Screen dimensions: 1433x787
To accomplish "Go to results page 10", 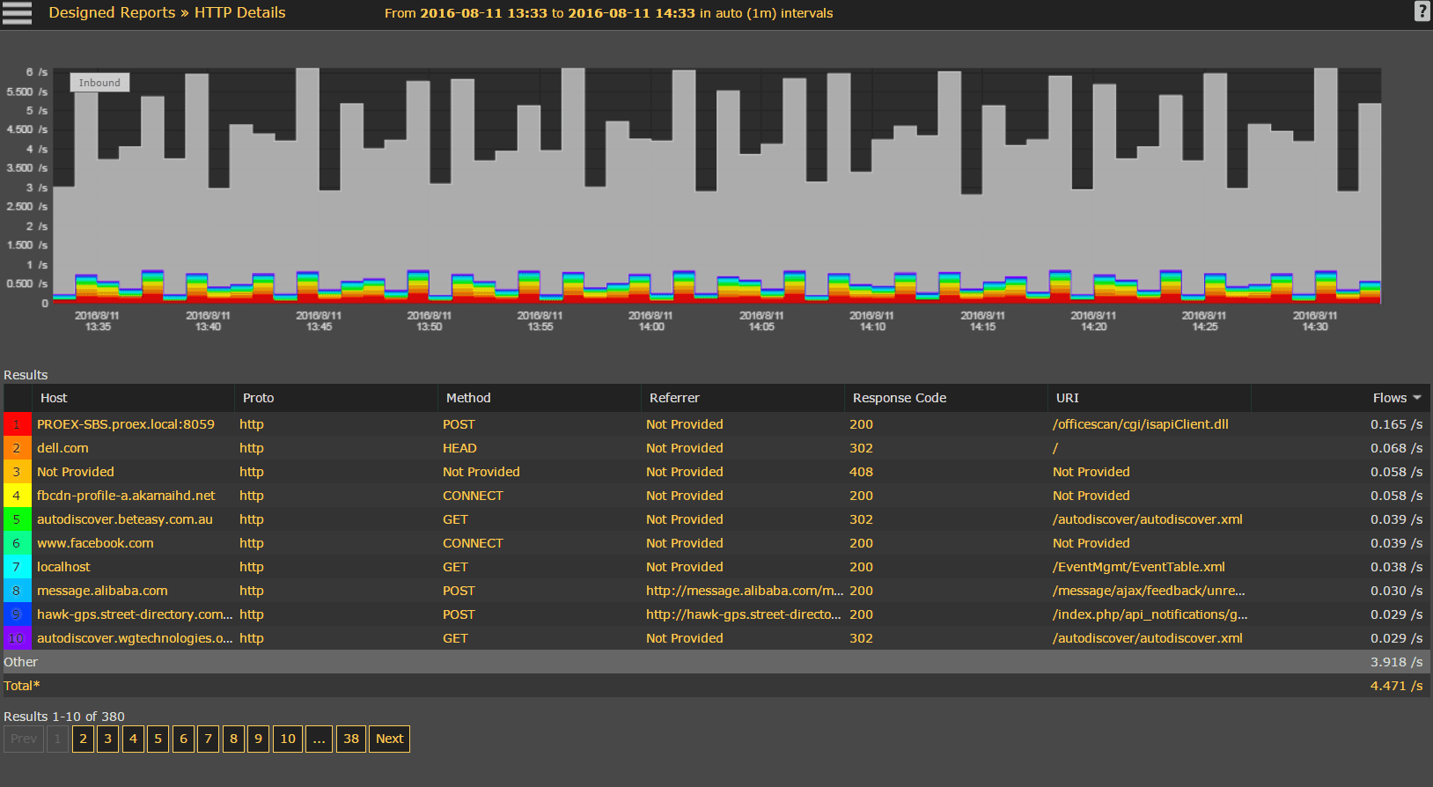I will click(x=288, y=739).
